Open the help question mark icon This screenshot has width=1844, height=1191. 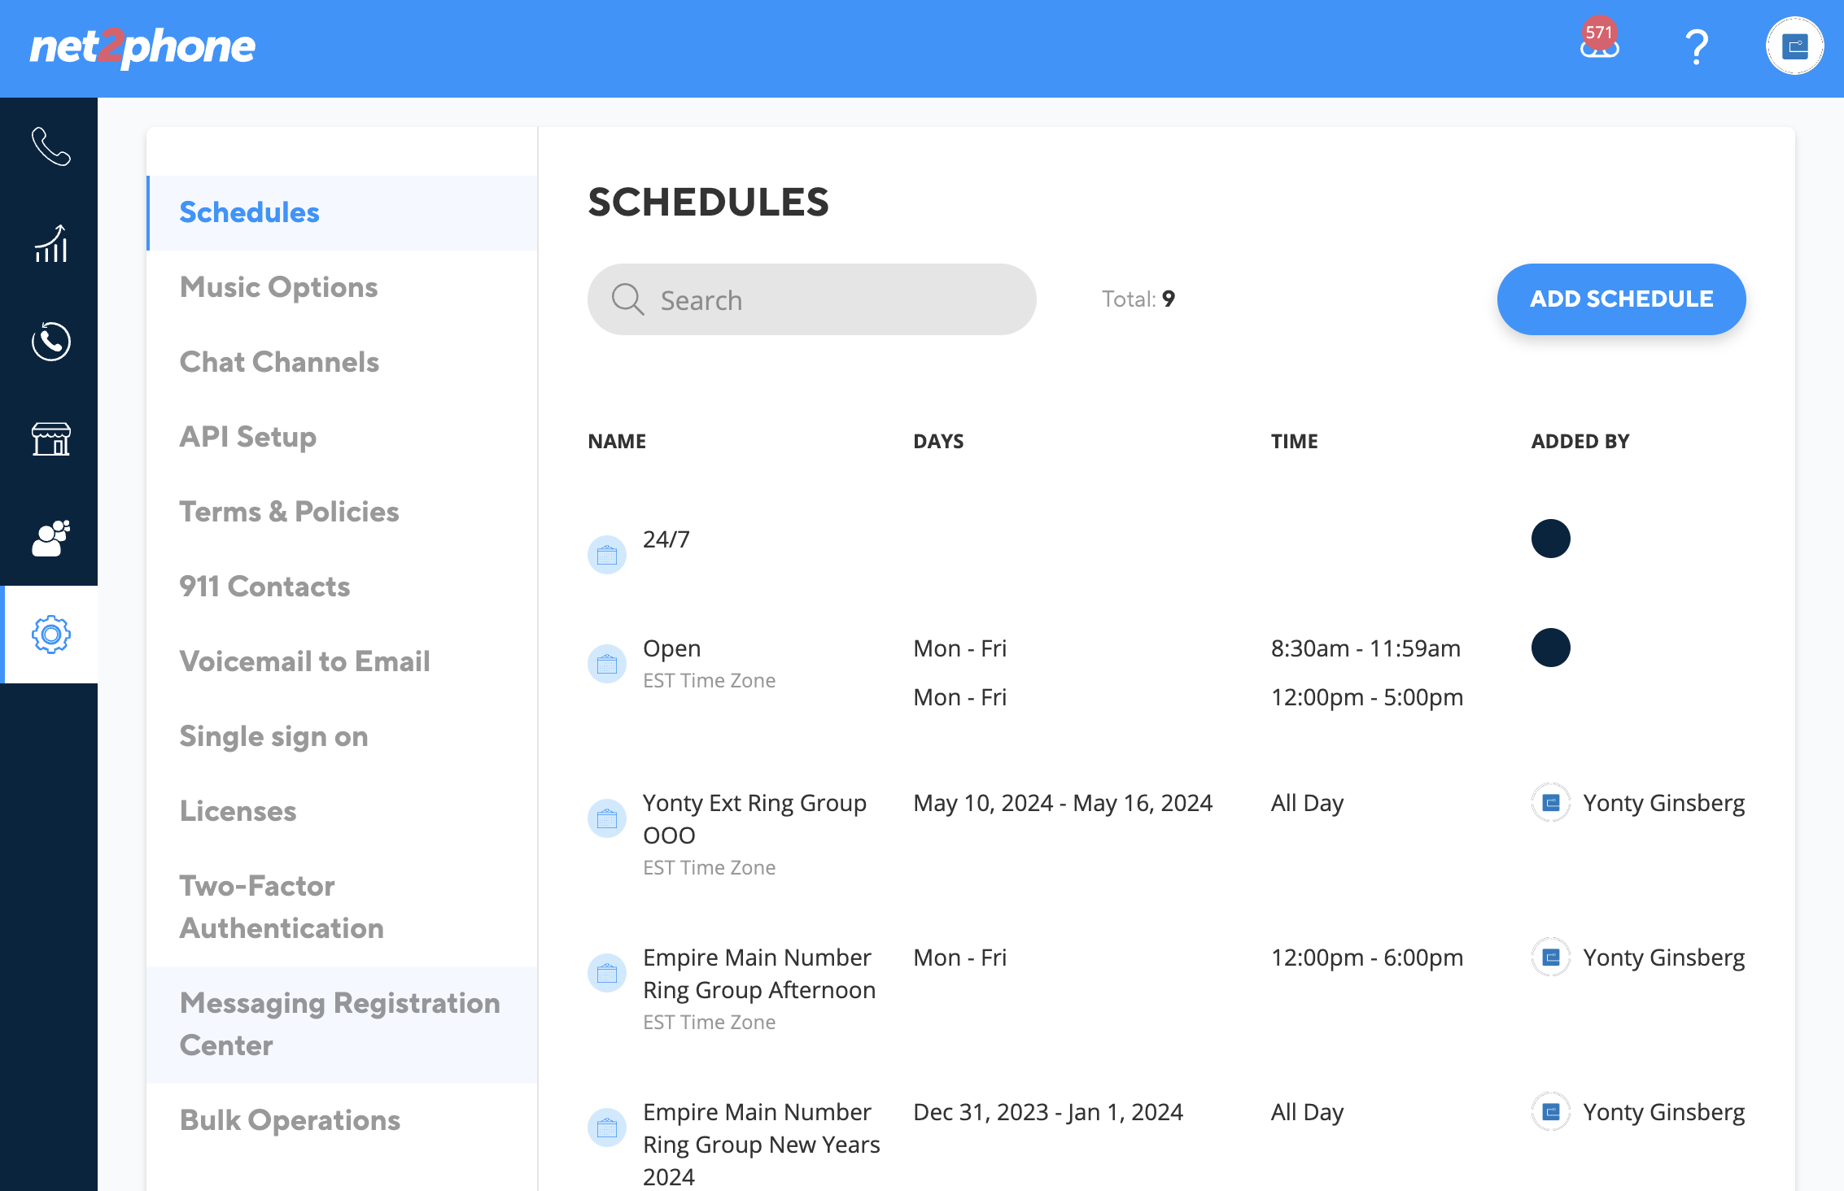point(1697,47)
